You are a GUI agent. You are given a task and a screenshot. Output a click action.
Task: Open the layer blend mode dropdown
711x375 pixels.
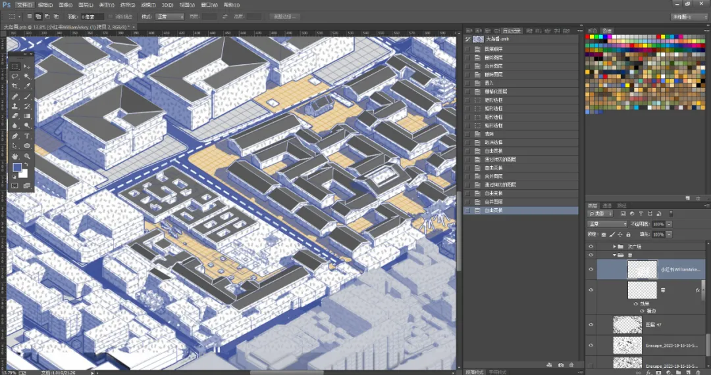[x=607, y=224]
